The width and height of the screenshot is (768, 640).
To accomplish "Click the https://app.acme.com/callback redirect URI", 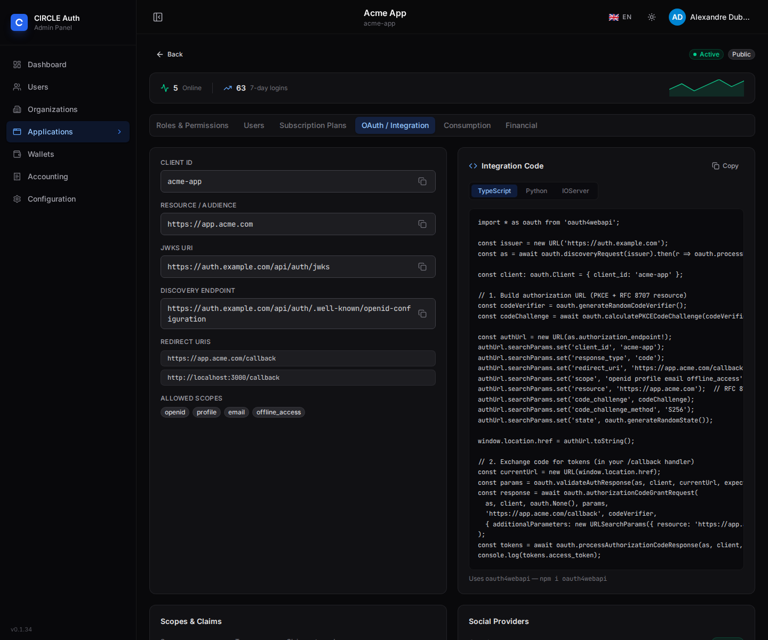I will pos(298,358).
